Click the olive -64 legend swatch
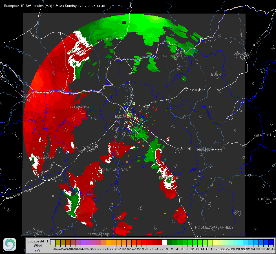The width and height of the screenshot is (276, 254). point(58,242)
